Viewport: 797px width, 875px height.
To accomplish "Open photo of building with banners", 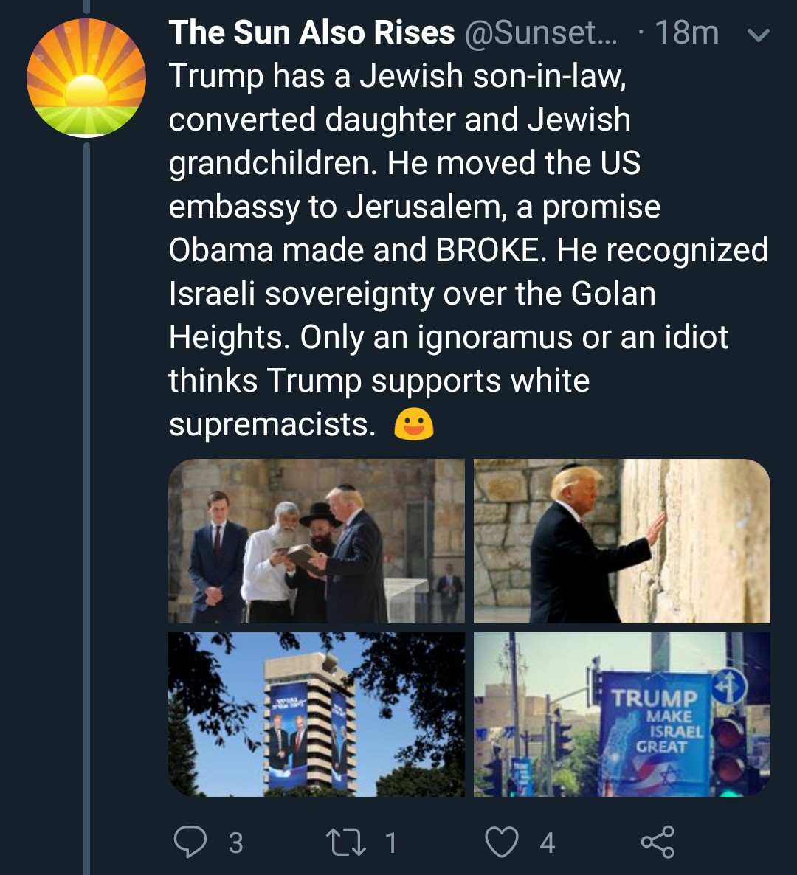I will pos(317,714).
